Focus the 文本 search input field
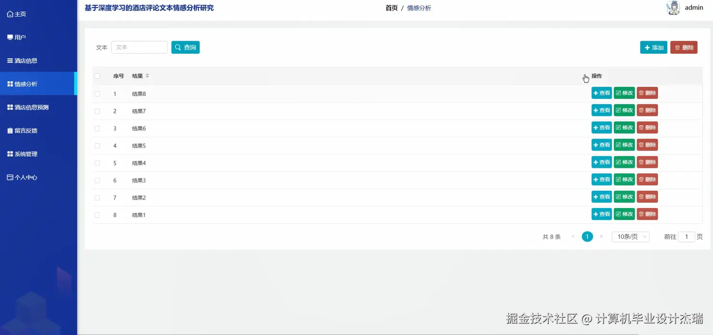 coord(139,47)
